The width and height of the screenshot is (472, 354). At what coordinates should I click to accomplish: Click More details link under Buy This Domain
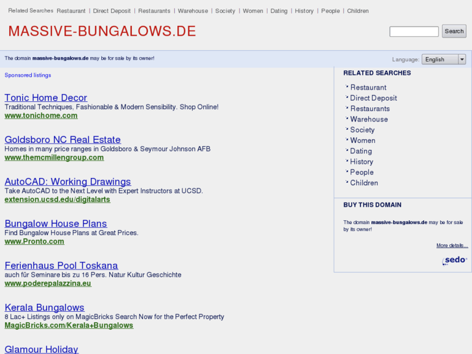tap(452, 246)
